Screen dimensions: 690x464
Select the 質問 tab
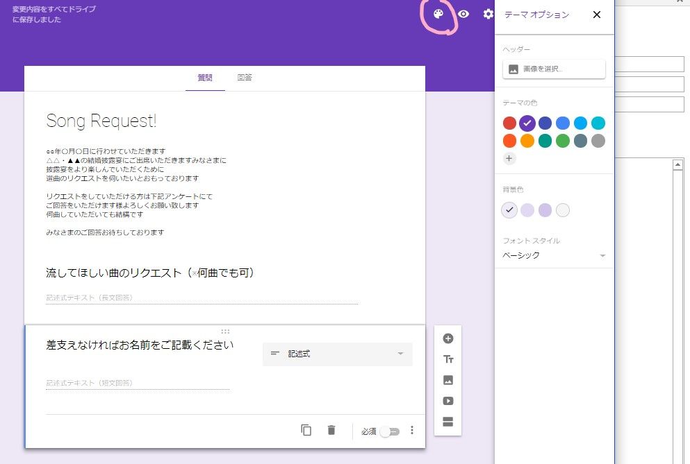(x=205, y=78)
